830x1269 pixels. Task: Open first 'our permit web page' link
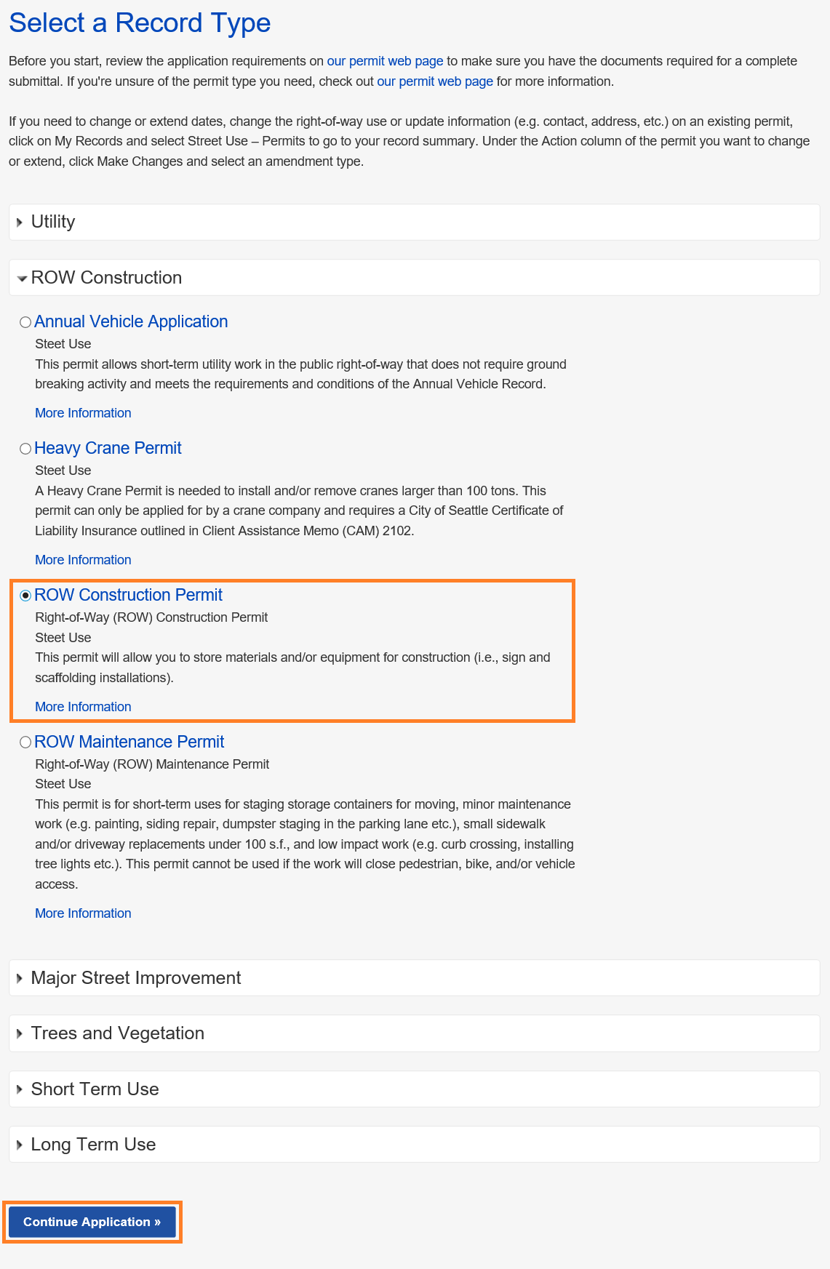click(385, 61)
